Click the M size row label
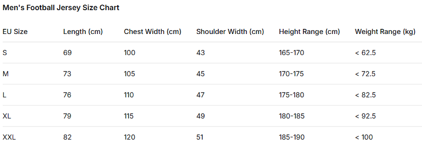The image size is (422, 146). [5, 74]
